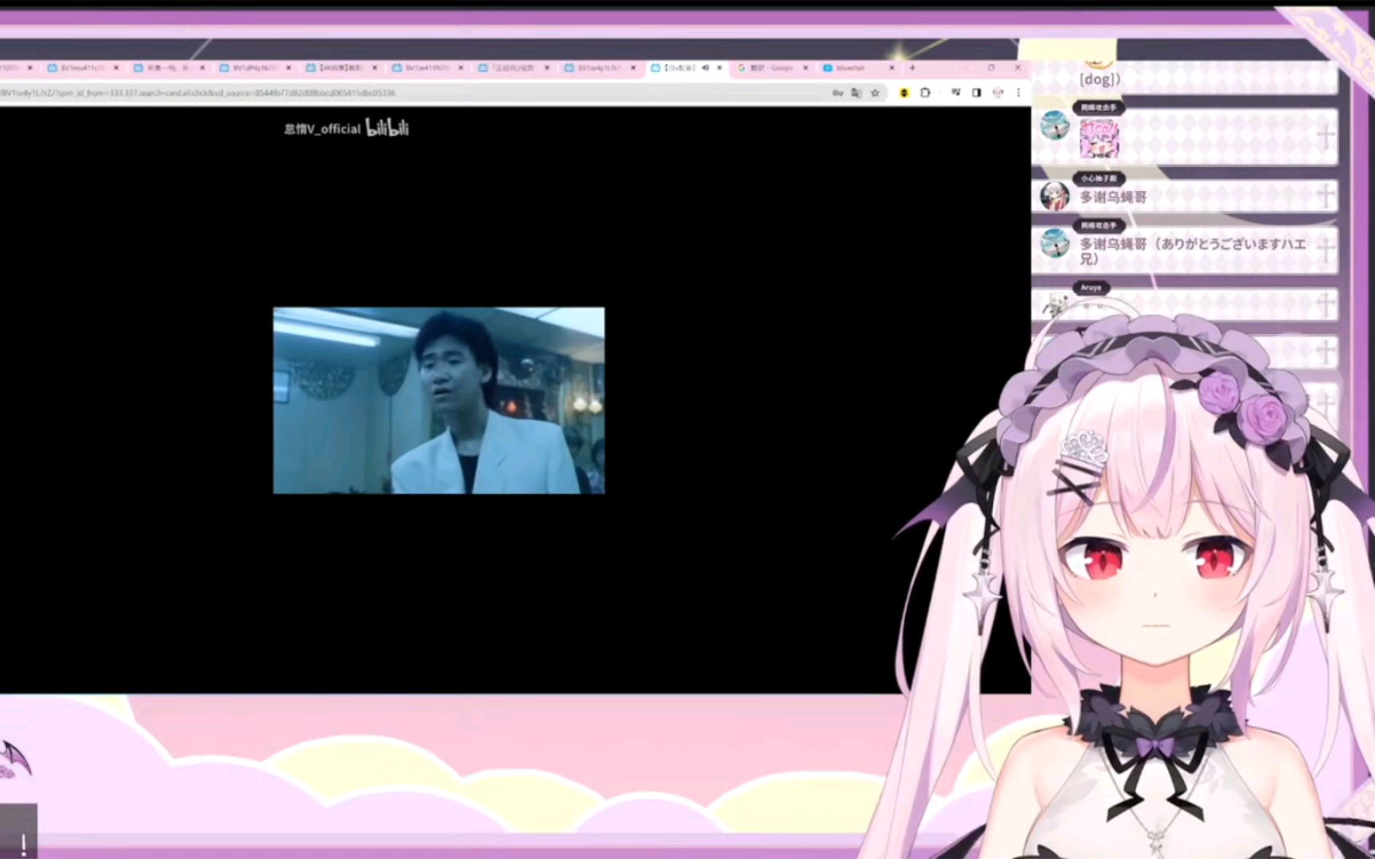The image size is (1375, 859).
Task: Open the Extensions puzzle-piece menu
Action: [925, 93]
